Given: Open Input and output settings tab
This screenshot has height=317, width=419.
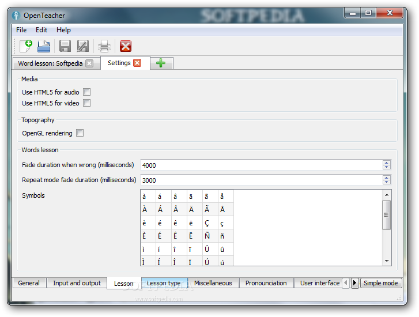Looking at the screenshot, I should tap(77, 283).
